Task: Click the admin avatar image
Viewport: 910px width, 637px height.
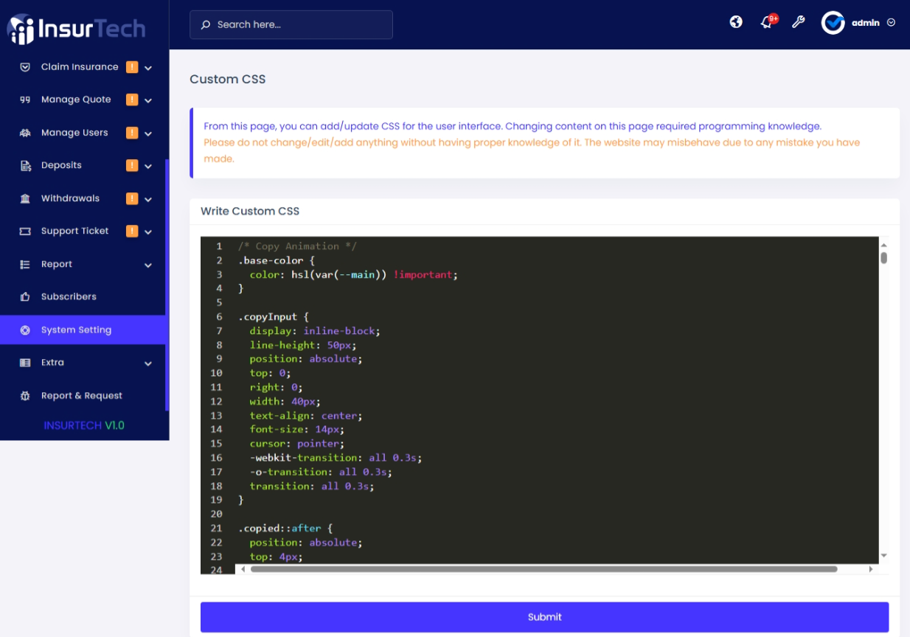Action: 833,23
